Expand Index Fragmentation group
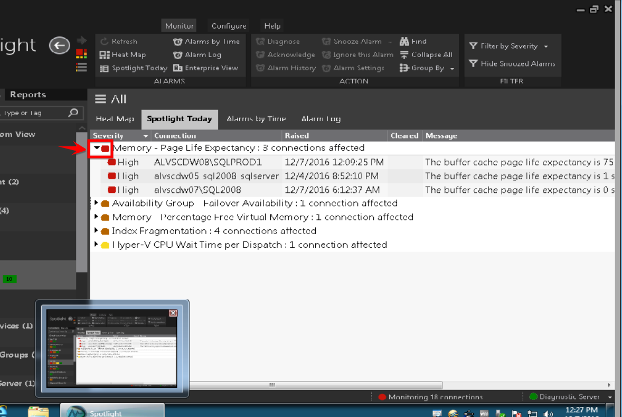This screenshot has height=417, width=622. (96, 230)
